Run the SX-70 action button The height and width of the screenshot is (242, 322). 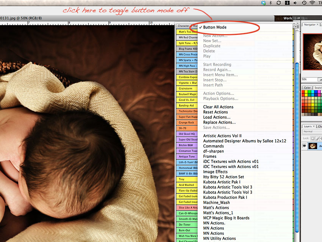click(x=187, y=128)
